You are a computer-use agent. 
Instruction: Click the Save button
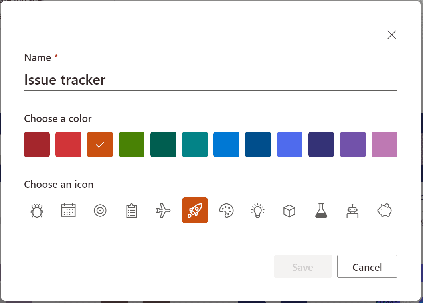click(302, 266)
